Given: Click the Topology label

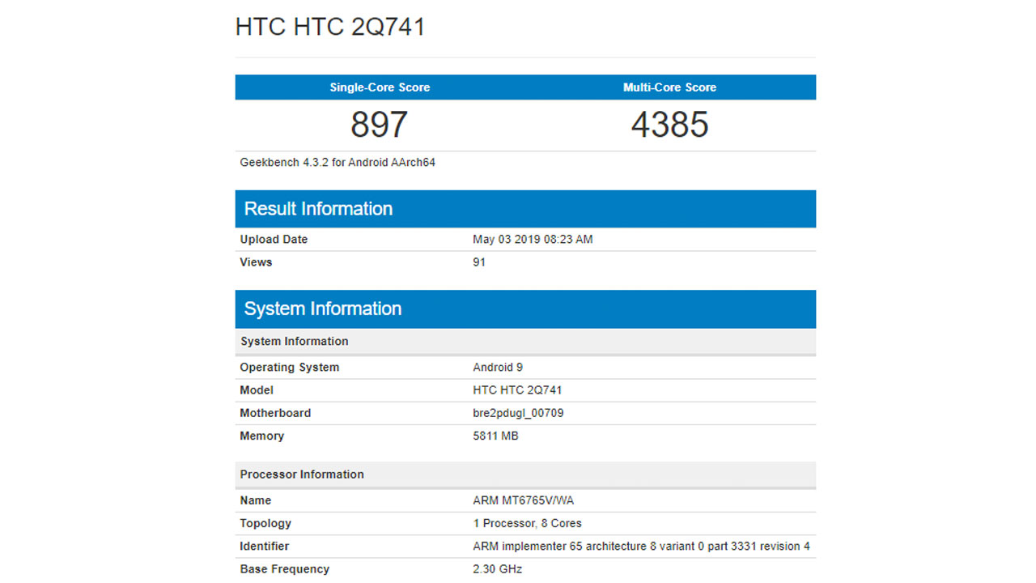Looking at the screenshot, I should click(265, 523).
